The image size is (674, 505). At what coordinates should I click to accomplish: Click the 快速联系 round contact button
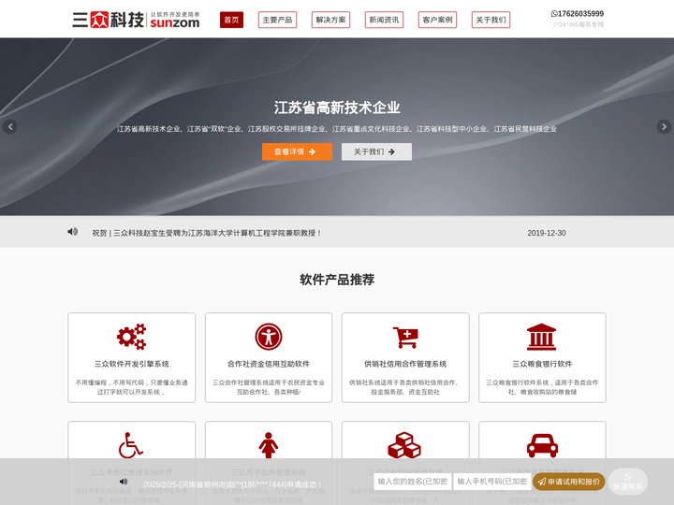[x=627, y=482]
